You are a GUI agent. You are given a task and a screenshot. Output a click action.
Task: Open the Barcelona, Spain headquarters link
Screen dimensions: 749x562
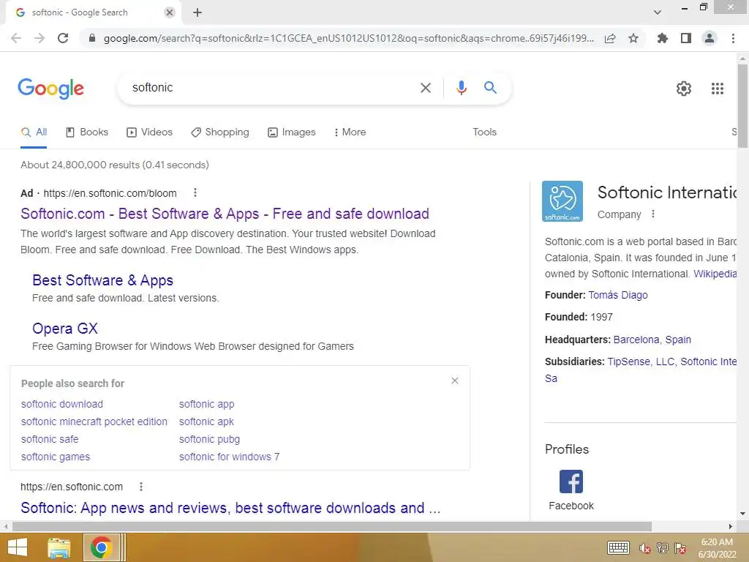click(x=652, y=340)
